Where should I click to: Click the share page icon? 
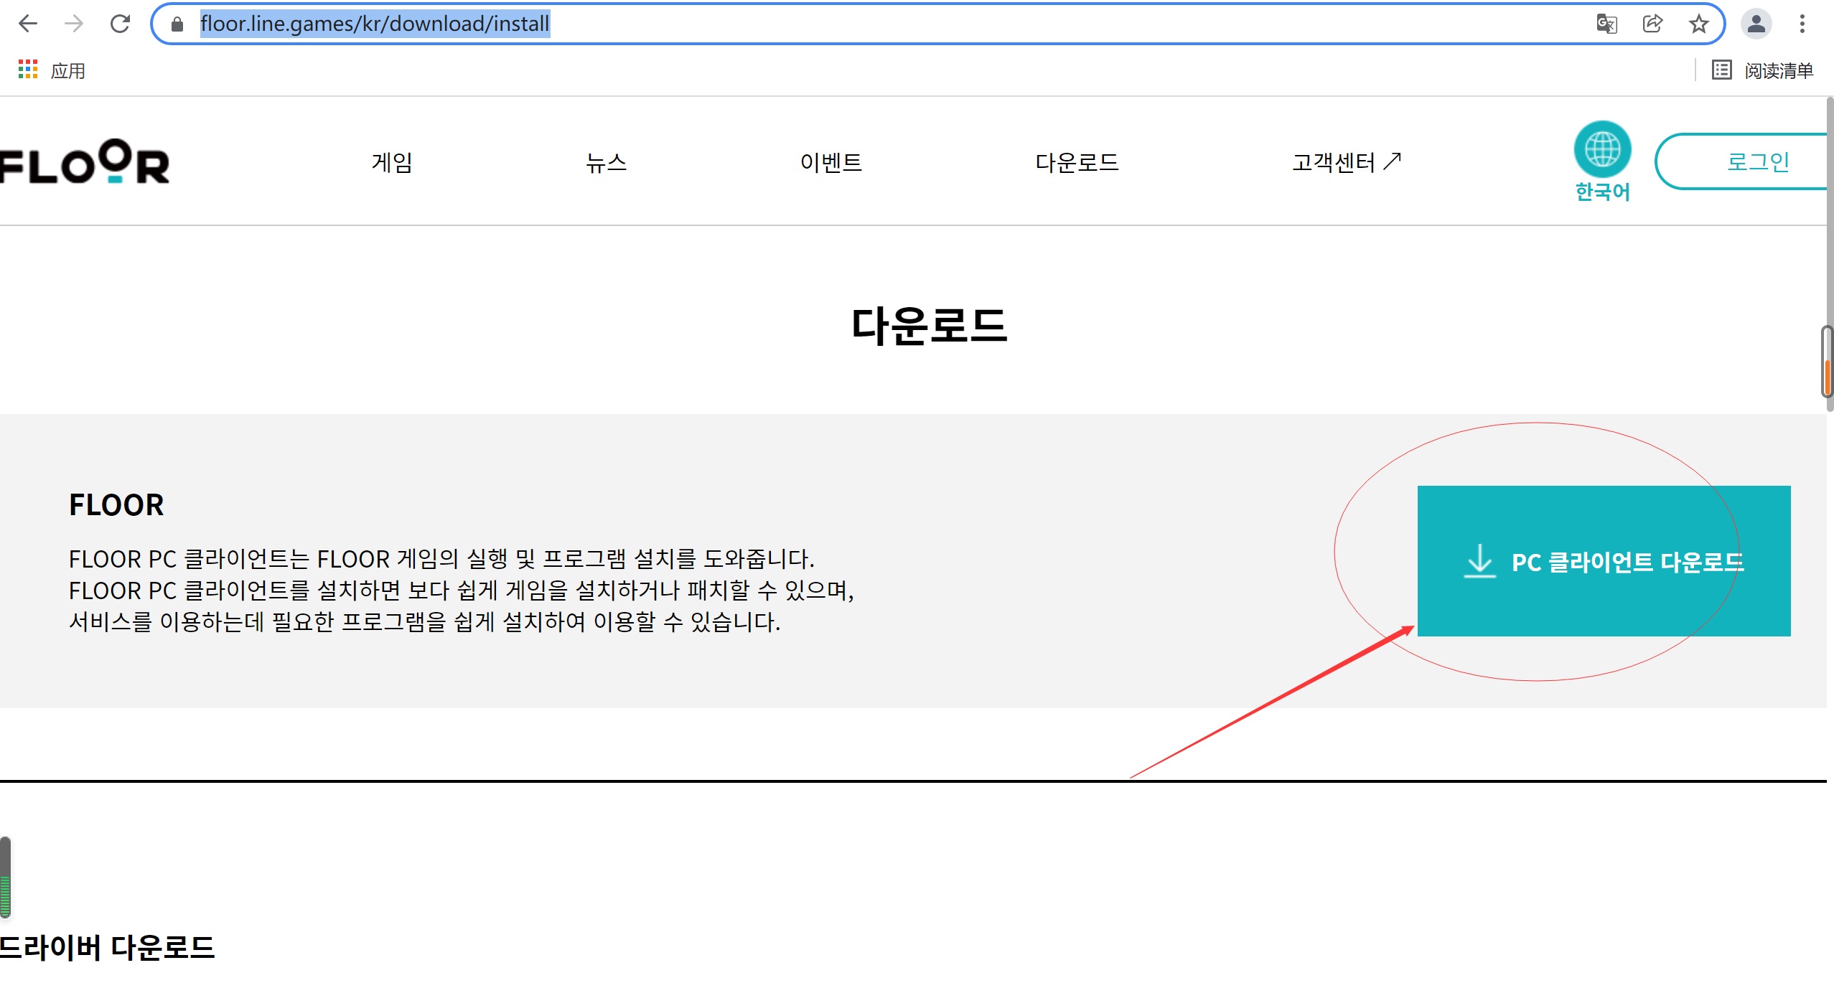1652,24
